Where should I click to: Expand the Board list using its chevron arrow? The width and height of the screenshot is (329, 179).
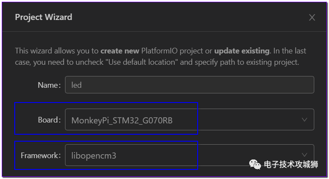pos(304,119)
